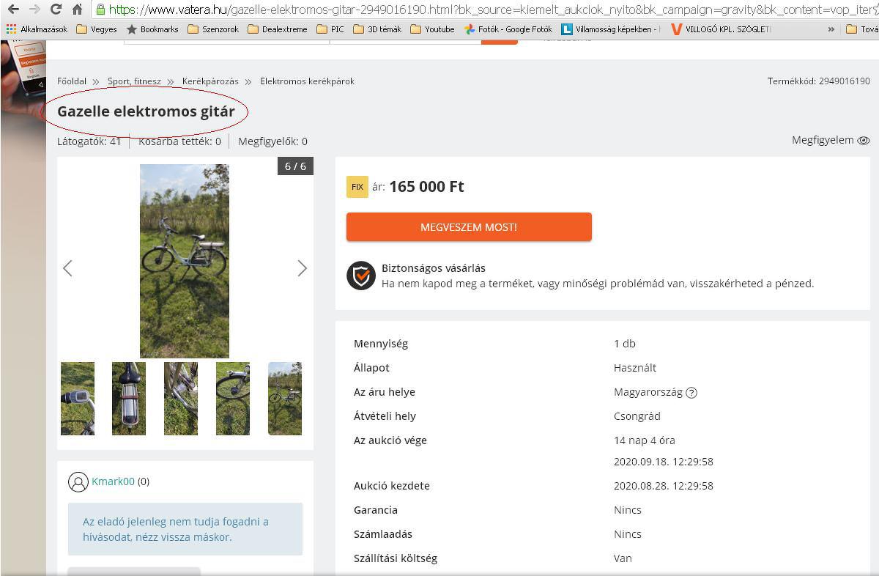Open Fotók - Google Fotók bookmark
The height and width of the screenshot is (576, 879).
[508, 29]
